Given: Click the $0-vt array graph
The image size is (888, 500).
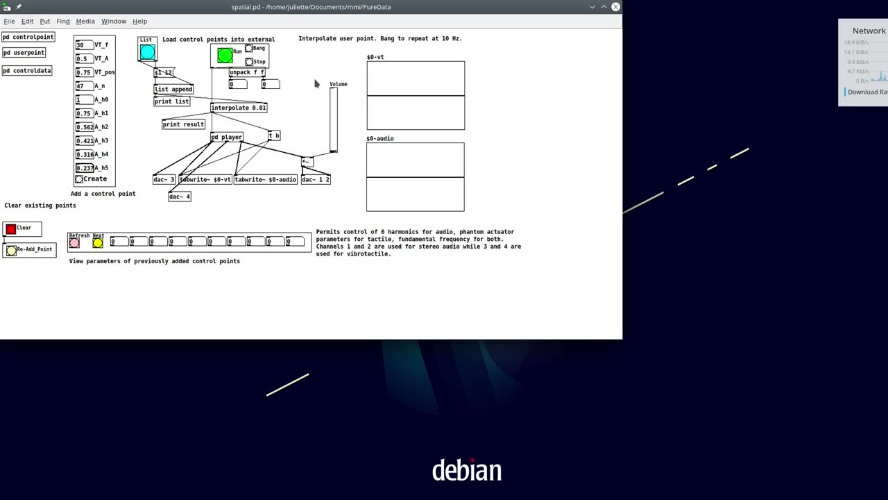Looking at the screenshot, I should pyautogui.click(x=416, y=96).
